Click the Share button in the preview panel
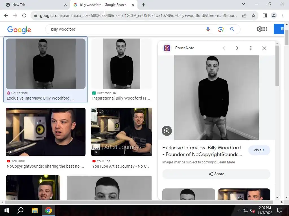The width and height of the screenshot is (289, 216). (x=216, y=174)
